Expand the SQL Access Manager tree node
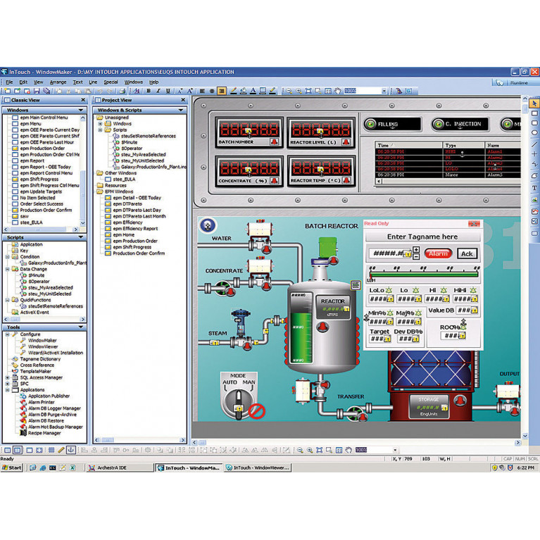 coord(8,377)
